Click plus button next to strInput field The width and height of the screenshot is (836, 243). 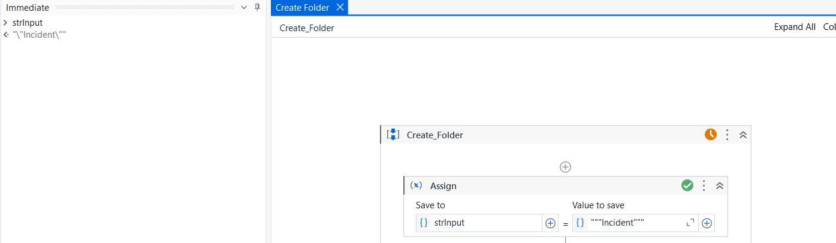click(x=550, y=223)
